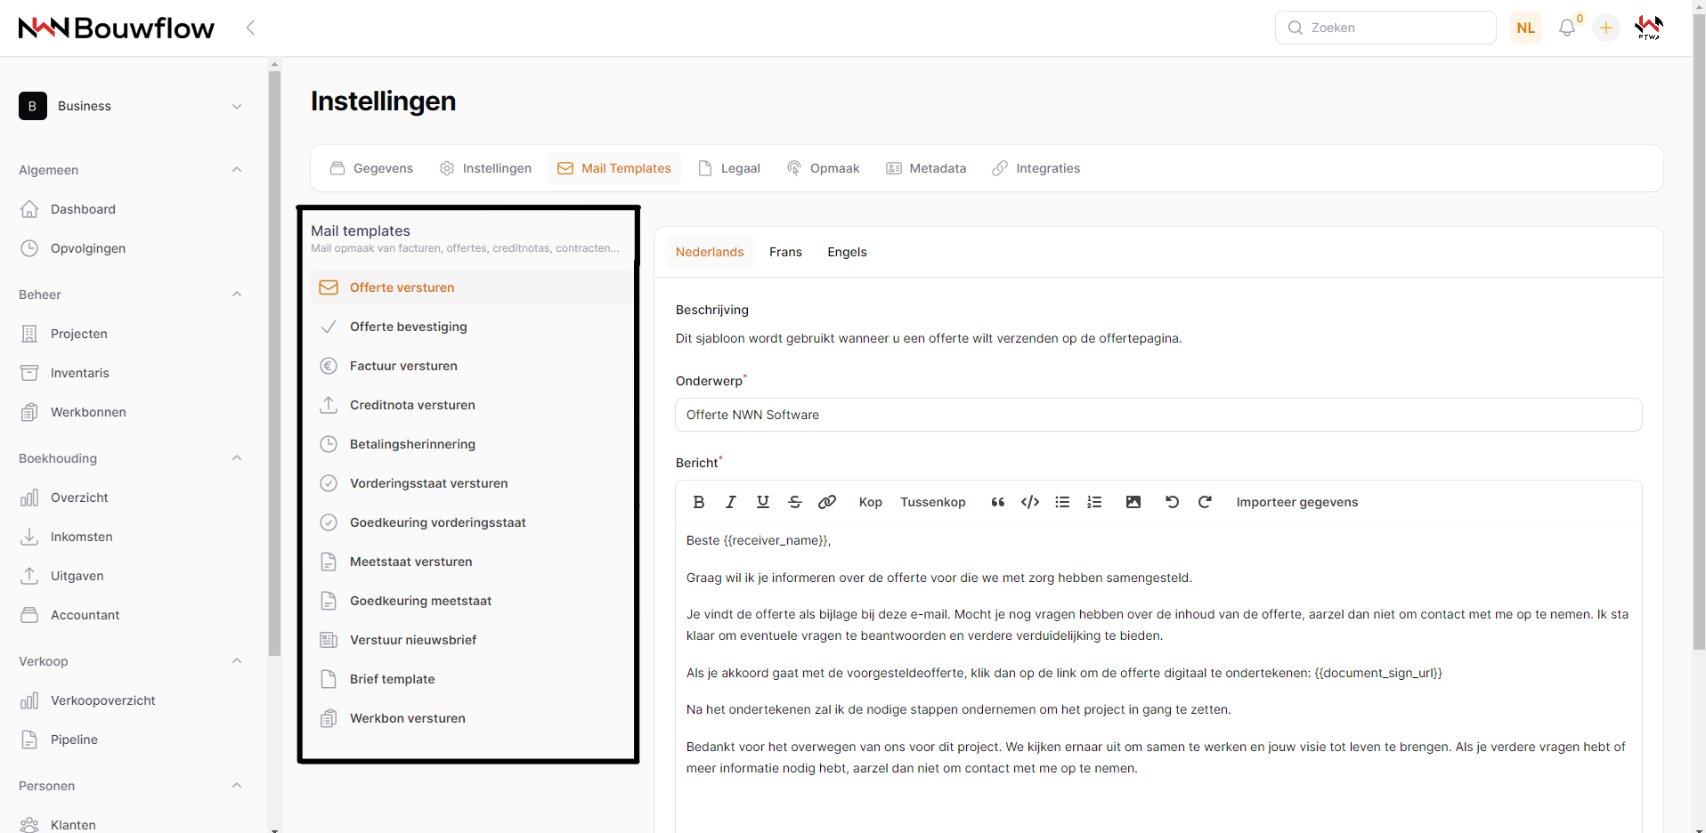
Task: Collapse the Boekhouding sidebar section
Action: (x=237, y=458)
